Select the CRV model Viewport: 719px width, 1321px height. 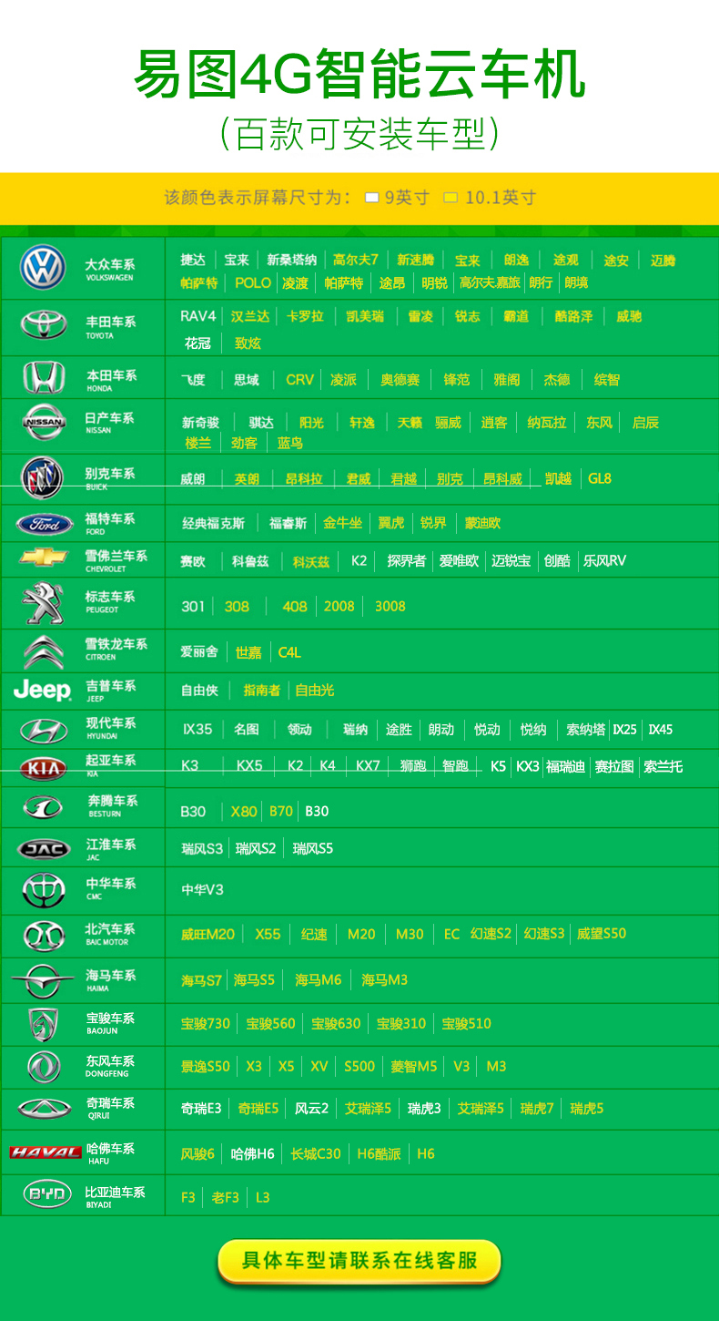coord(299,380)
